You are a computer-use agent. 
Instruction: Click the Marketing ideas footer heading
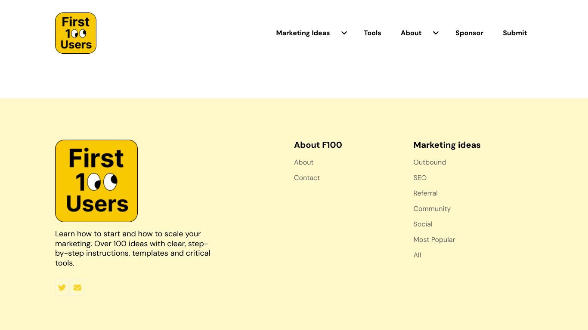447,145
